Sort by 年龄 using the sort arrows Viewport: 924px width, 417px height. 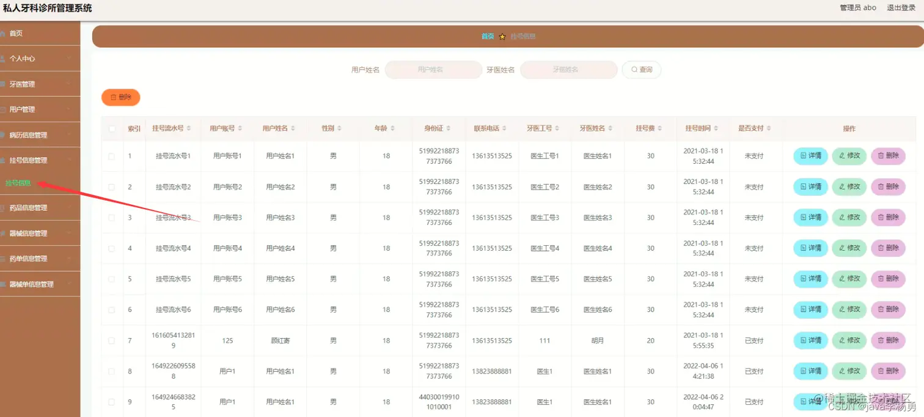[x=392, y=128]
